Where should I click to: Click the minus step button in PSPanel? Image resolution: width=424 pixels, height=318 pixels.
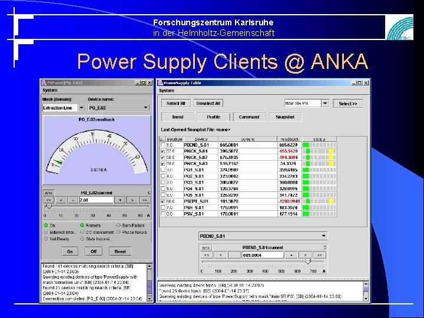73,200
